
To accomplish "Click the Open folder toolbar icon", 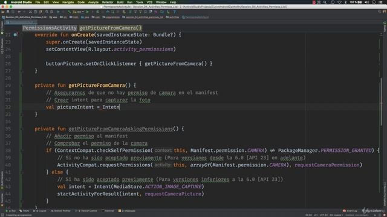I will point(2,11).
